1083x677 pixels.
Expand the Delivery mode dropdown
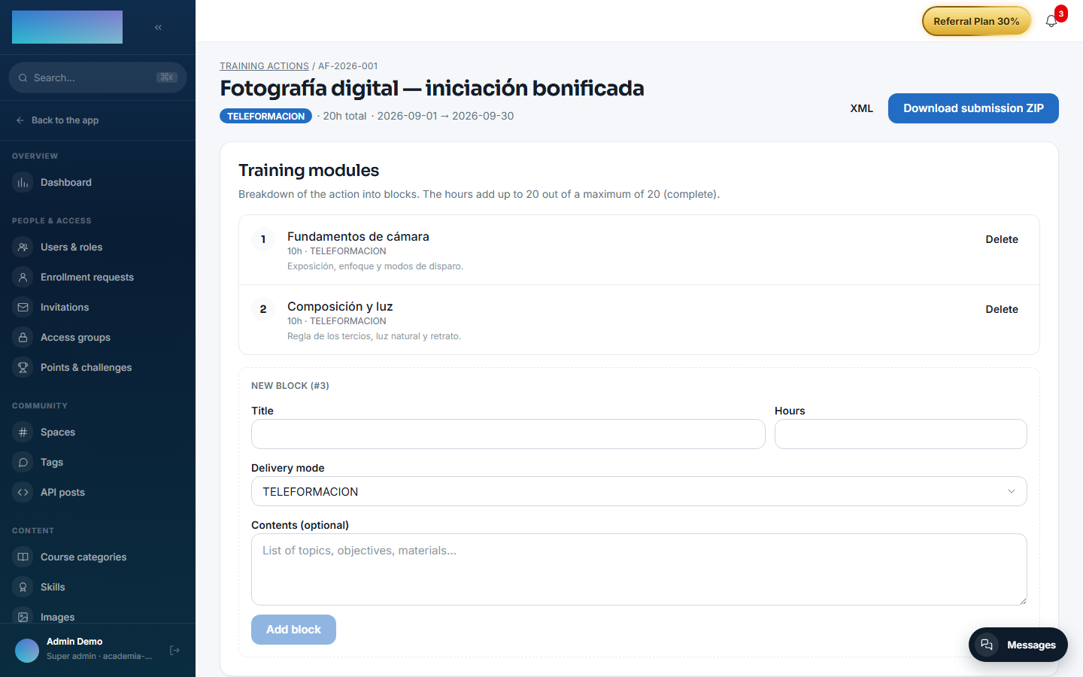(x=639, y=491)
